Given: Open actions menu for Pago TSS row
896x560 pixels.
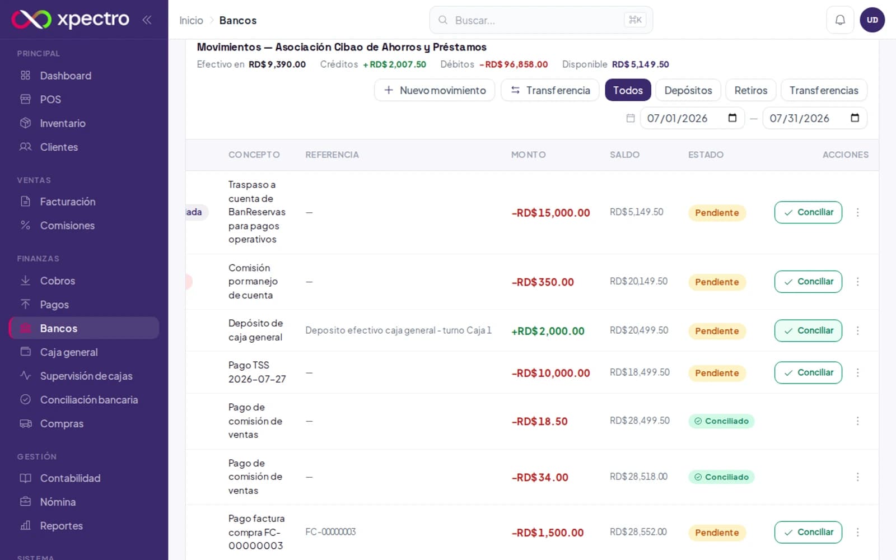Looking at the screenshot, I should tap(857, 372).
